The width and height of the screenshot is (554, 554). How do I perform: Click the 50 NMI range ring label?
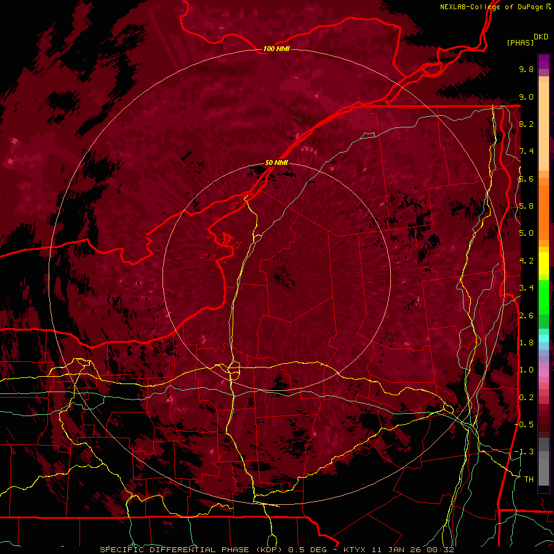tap(276, 163)
